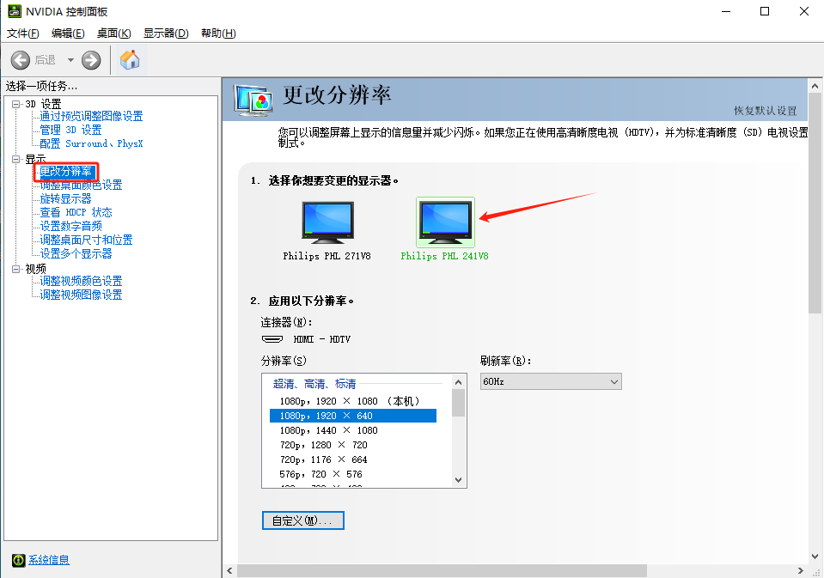Click horizontal scrollbar right arrow

coord(800,570)
